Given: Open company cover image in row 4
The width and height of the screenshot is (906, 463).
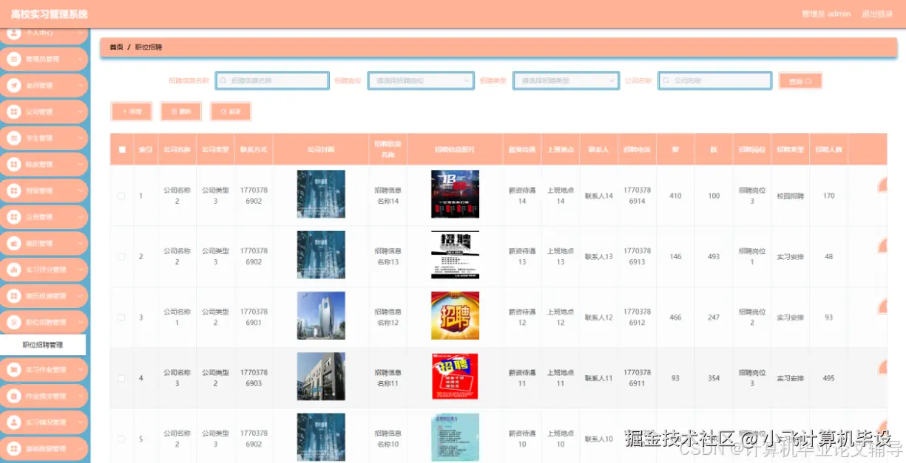Looking at the screenshot, I should click(x=321, y=377).
